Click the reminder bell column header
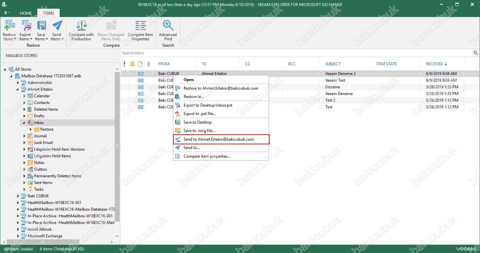Image resolution: width=480 pixels, height=253 pixels. tap(132, 64)
